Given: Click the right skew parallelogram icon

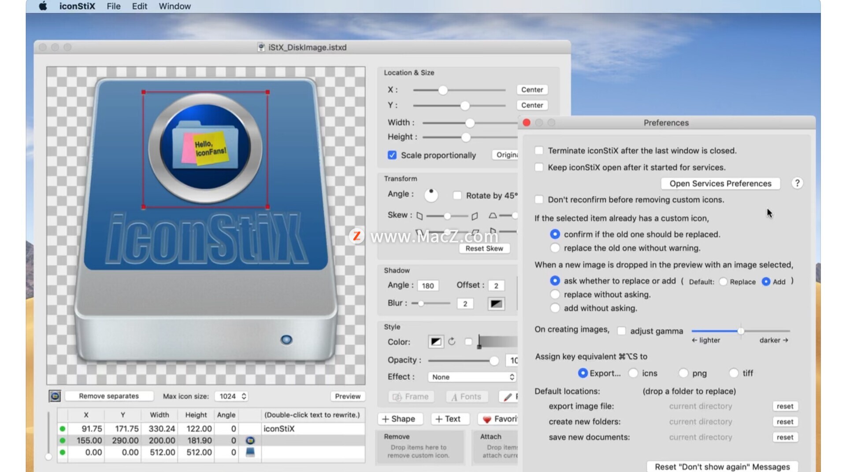Looking at the screenshot, I should 475,216.
